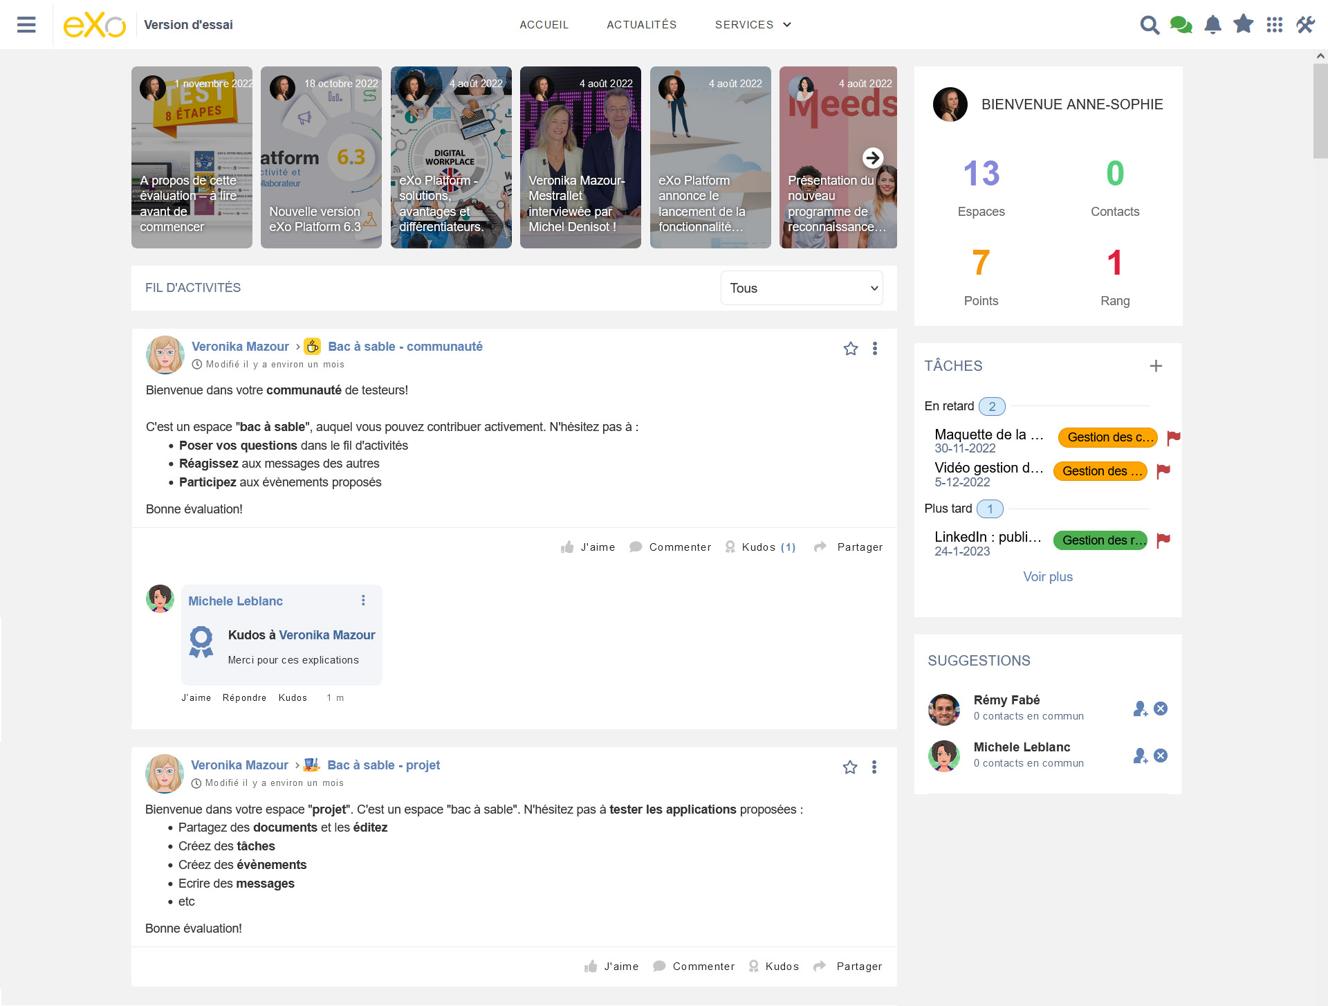Open task LinkedIn : publi…
This screenshot has height=1006, width=1328.
click(x=988, y=537)
